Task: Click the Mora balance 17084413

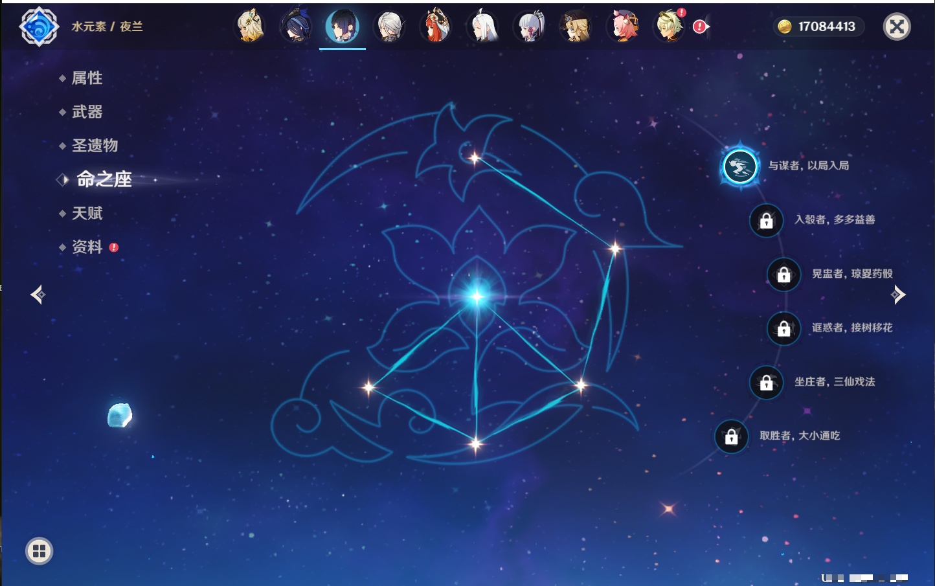Action: [x=827, y=27]
